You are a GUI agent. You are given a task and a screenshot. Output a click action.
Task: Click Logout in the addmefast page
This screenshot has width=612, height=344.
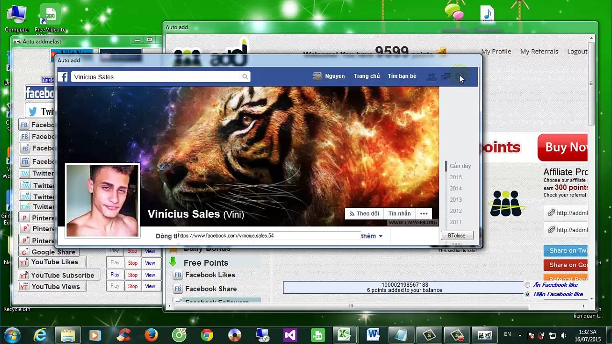[577, 52]
